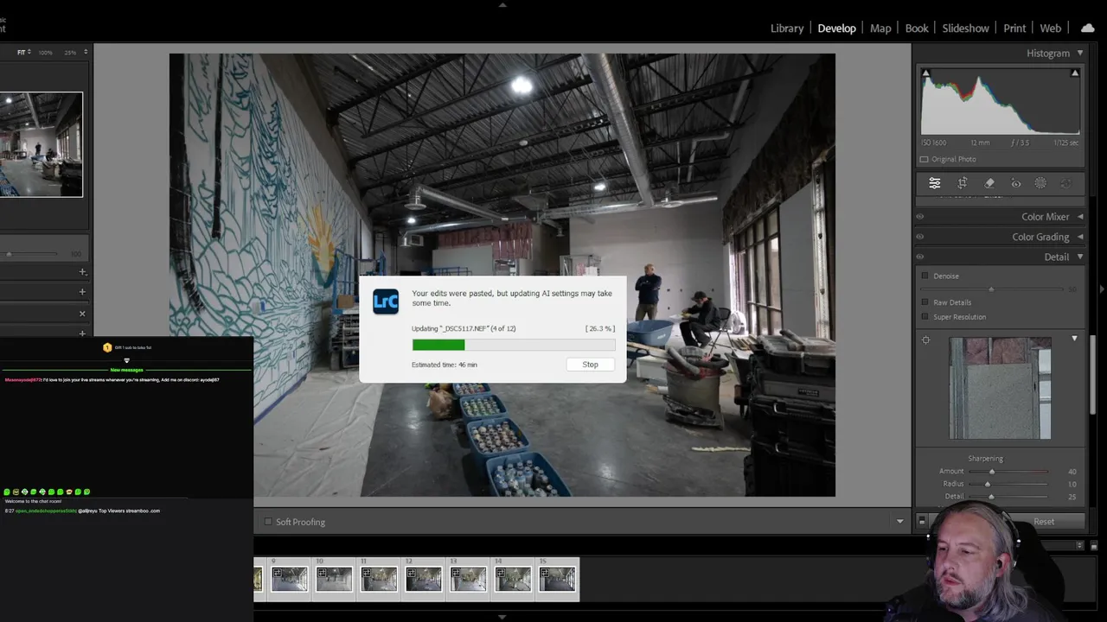Open the Slideshow module

(x=965, y=29)
